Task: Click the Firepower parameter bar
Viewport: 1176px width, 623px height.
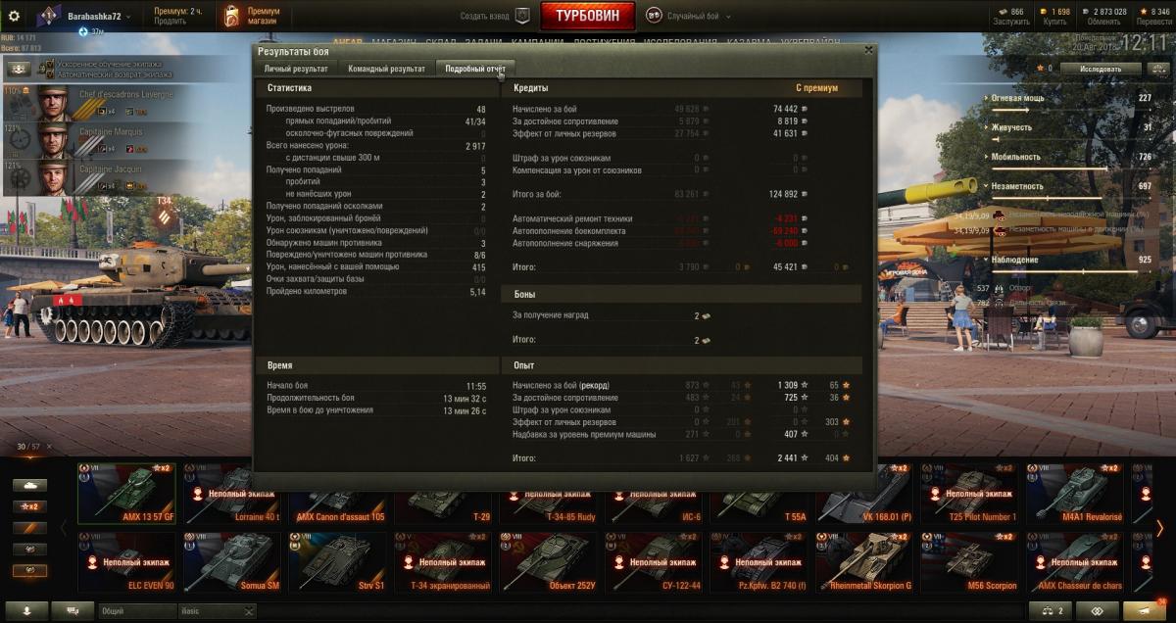Action: click(x=1070, y=110)
